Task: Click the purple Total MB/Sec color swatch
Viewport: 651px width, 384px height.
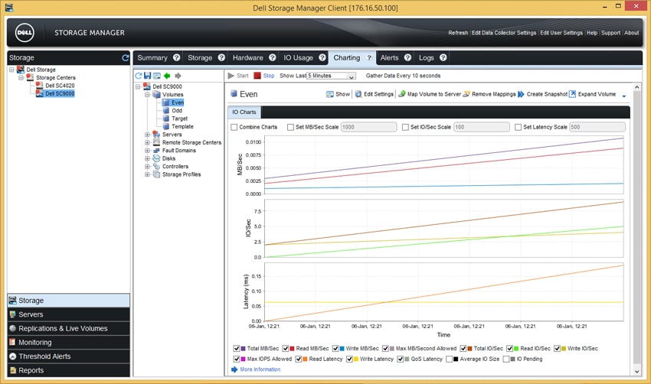Action: (244, 348)
